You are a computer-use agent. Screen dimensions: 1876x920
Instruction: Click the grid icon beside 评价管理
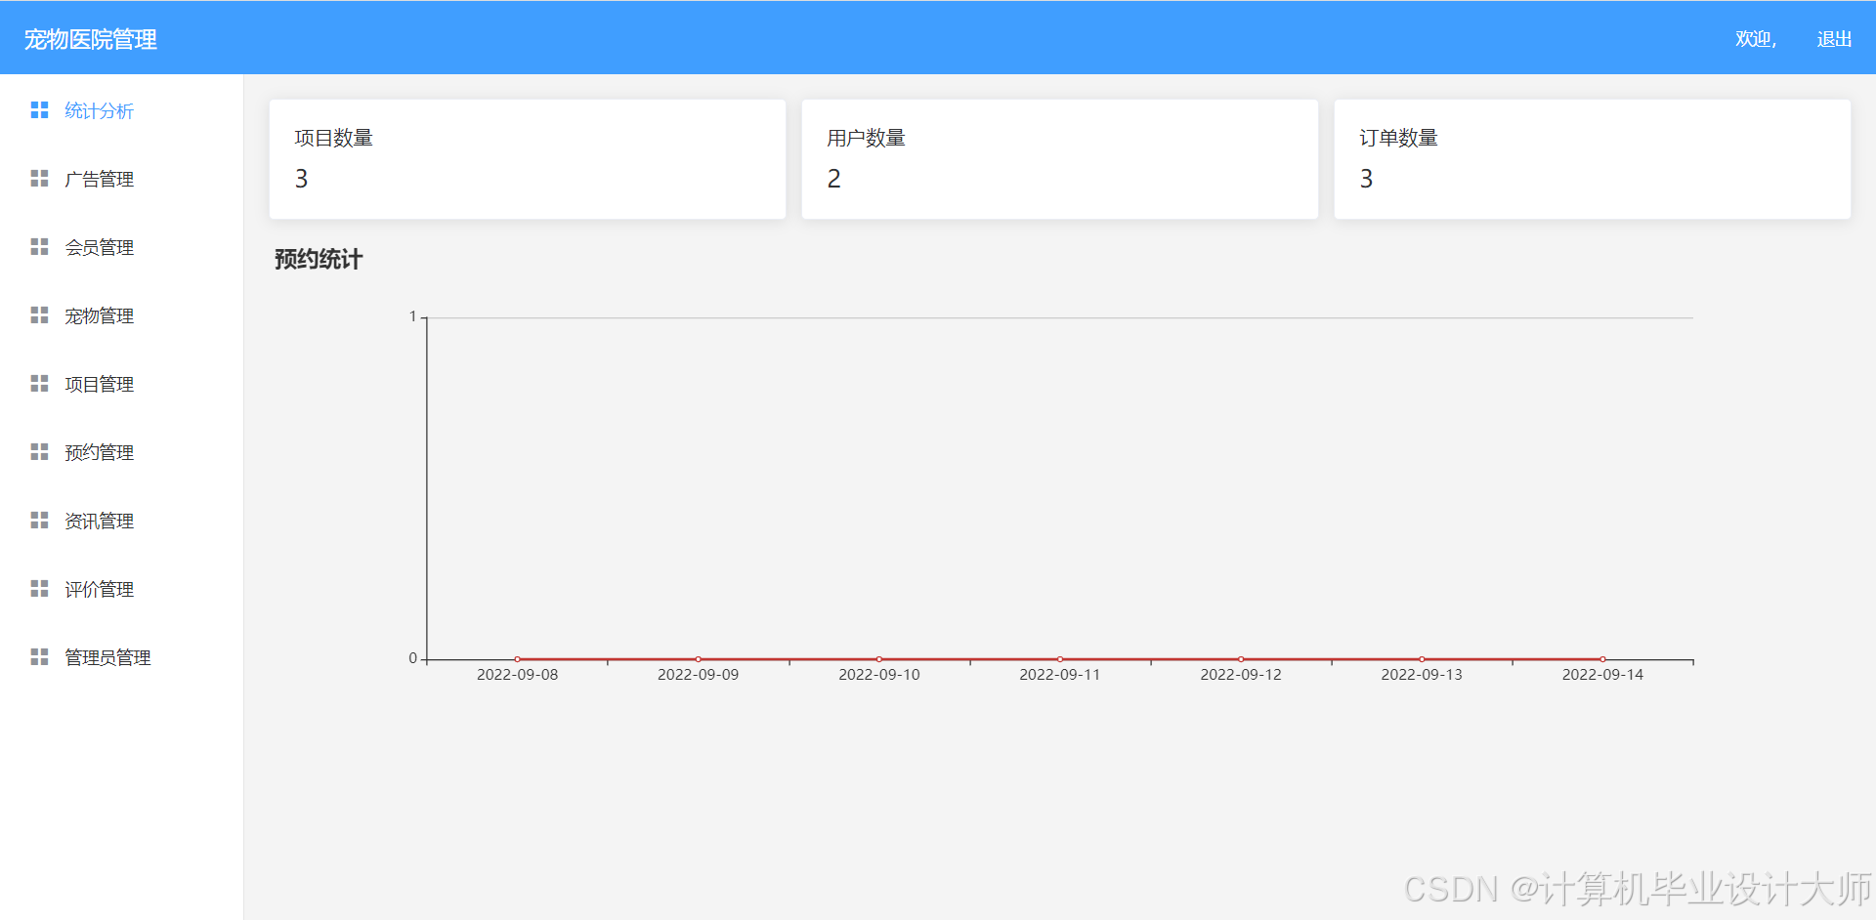tap(39, 589)
